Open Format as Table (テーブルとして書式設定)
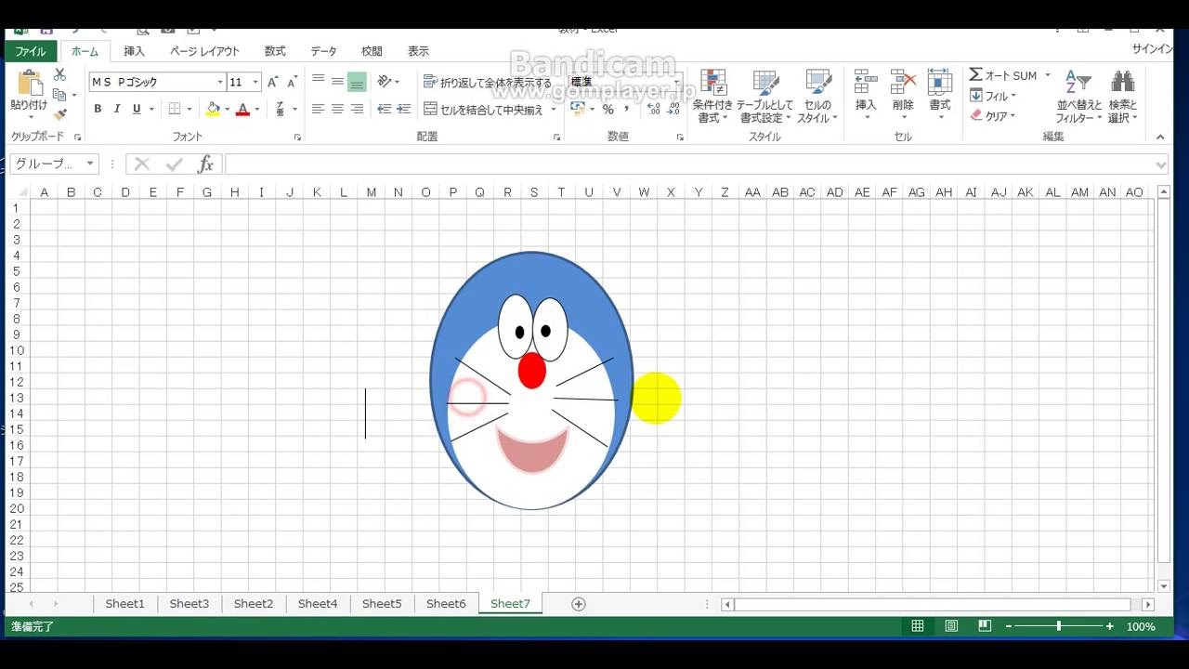This screenshot has width=1189, height=669. click(765, 97)
